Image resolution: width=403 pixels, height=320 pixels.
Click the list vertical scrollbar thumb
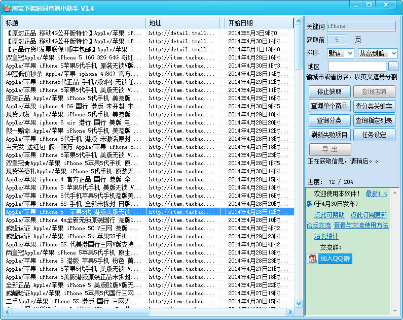click(x=299, y=47)
